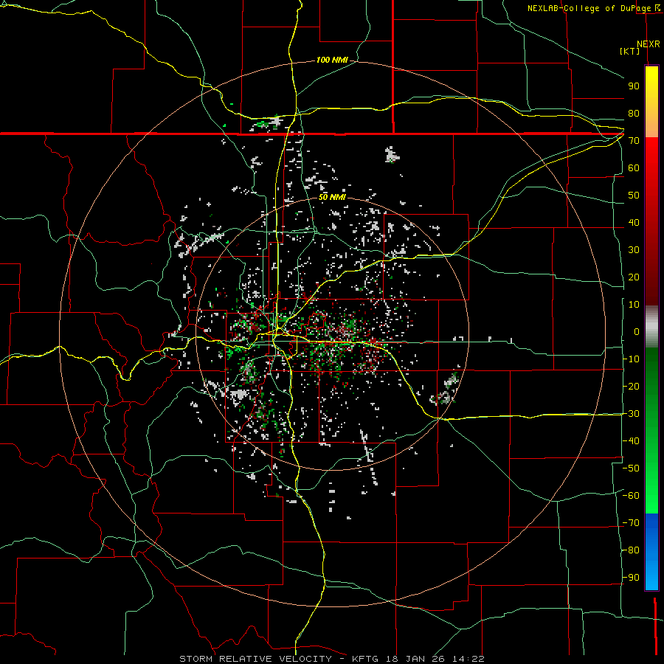
Task: Click the -20 value on the legend
Action: 631,386
